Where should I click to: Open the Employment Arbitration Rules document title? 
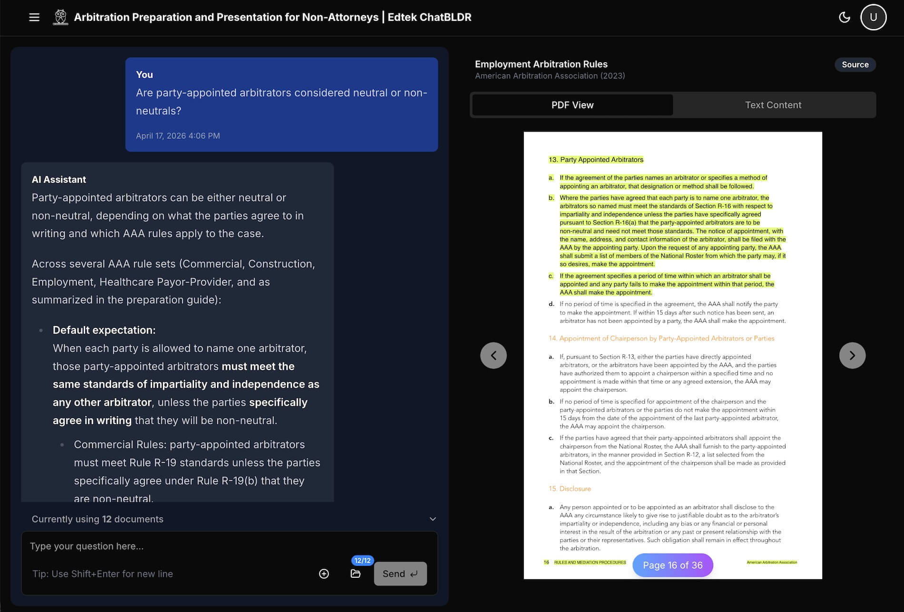point(540,64)
